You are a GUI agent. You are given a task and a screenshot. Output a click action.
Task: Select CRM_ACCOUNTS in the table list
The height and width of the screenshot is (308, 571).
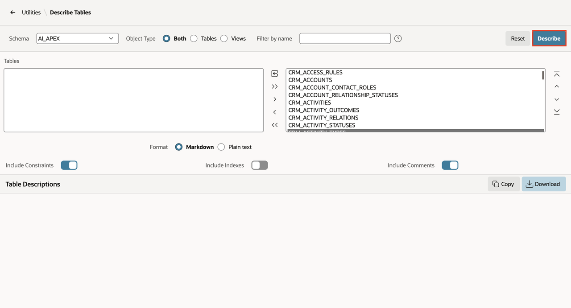[310, 80]
